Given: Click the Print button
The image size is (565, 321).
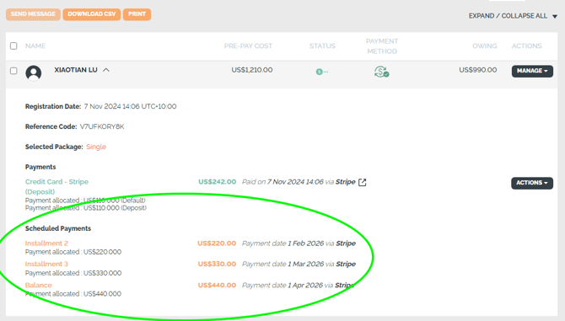Looking at the screenshot, I should point(137,14).
